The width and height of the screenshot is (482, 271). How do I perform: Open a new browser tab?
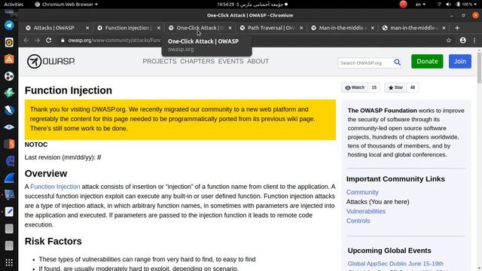pos(457,28)
